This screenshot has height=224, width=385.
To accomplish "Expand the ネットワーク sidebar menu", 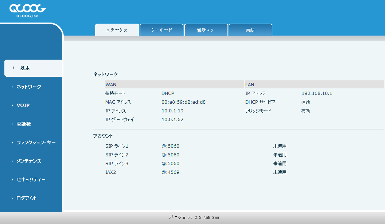I will (x=29, y=87).
